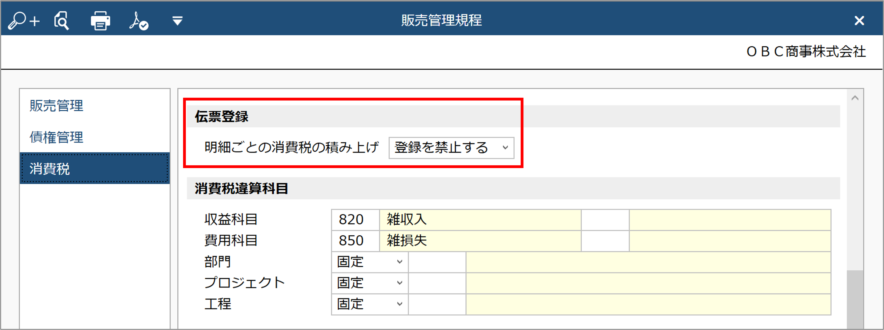Open the print preview icon
This screenshot has height=330, width=884.
click(62, 21)
